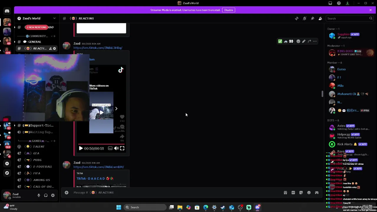Open the sticker picker
This screenshot has width=377, height=212.
301,193
